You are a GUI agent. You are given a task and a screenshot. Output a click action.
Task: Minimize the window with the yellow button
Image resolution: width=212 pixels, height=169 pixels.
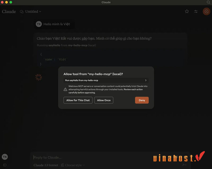tap(6, 2)
